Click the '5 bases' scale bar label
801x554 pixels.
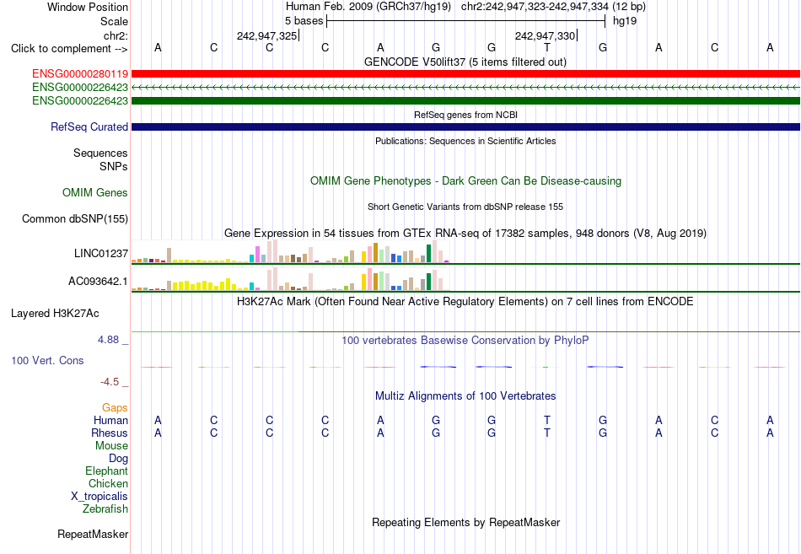pos(304,21)
